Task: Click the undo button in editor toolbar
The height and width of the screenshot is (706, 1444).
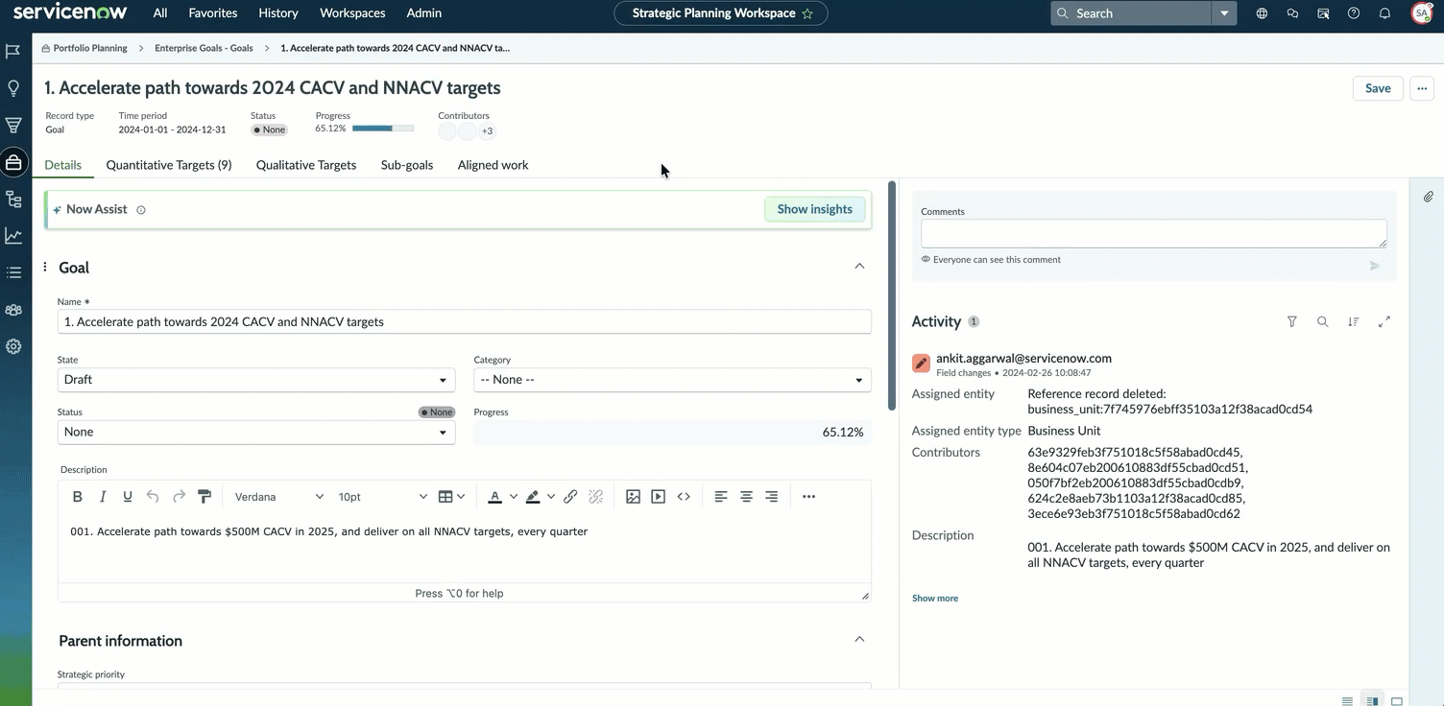Action: pos(153,497)
